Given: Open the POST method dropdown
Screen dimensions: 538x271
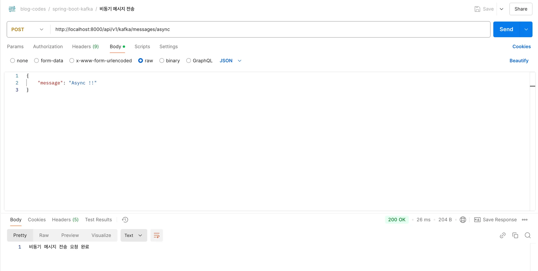Looking at the screenshot, I should (x=28, y=29).
